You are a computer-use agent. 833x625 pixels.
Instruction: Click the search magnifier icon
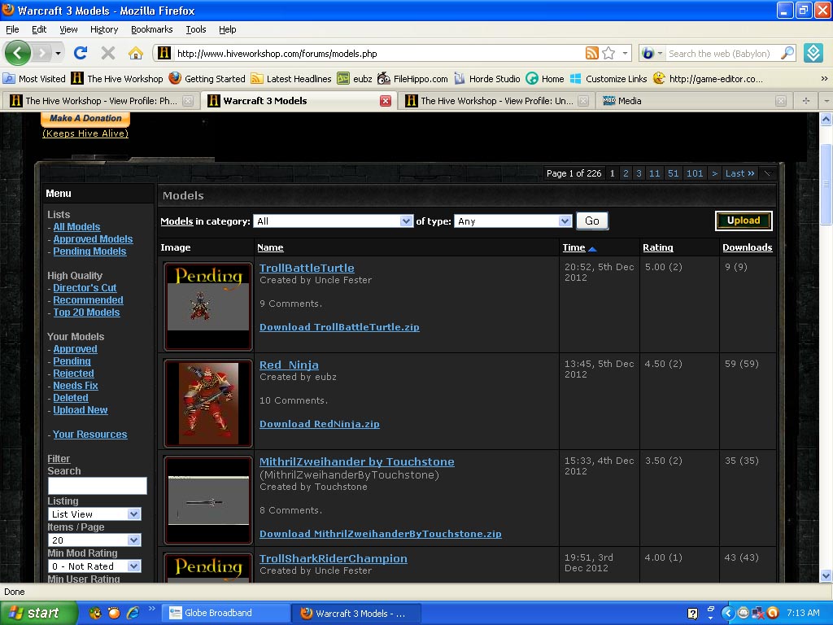[787, 53]
